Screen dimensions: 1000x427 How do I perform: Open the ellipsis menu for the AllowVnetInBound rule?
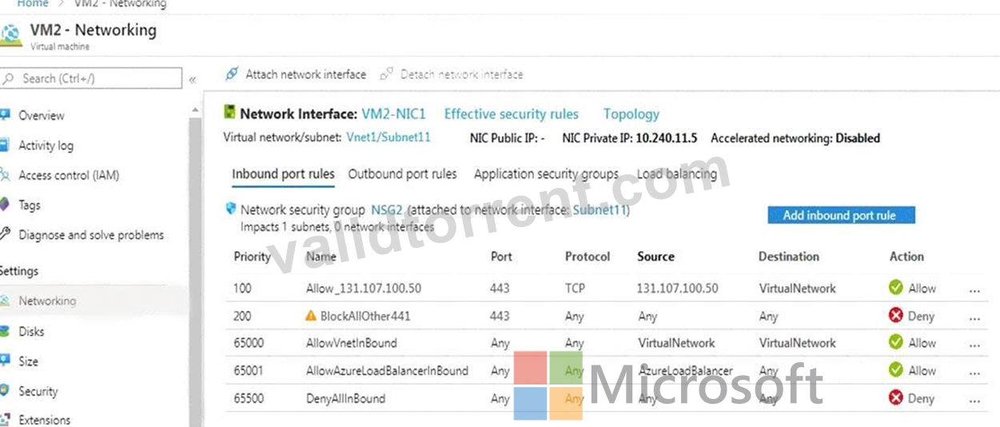coord(974,344)
